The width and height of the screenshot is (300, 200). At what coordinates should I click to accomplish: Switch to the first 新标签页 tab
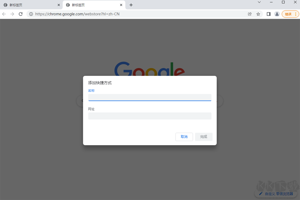coord(31,5)
